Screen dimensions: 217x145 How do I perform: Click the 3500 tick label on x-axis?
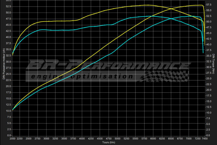coord(64,139)
